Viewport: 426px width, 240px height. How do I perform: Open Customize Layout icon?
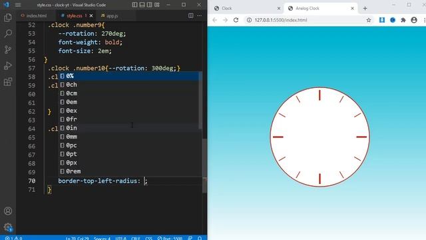(157, 5)
